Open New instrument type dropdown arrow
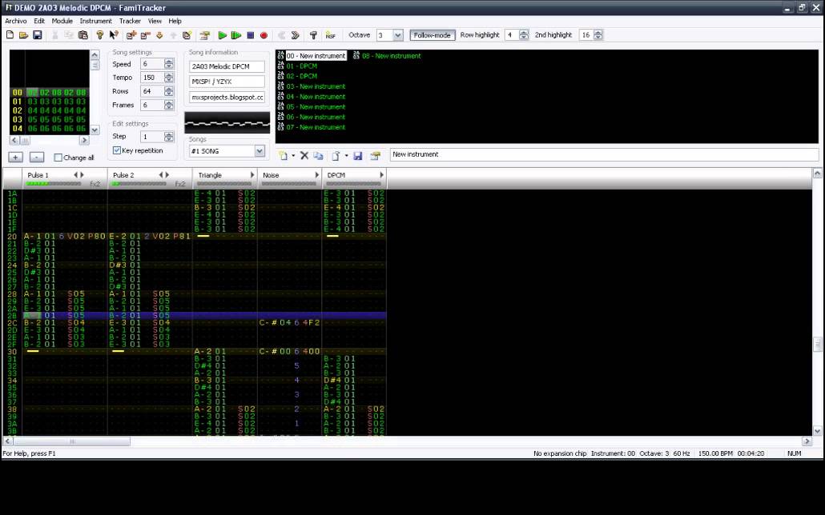825x515 pixels. (293, 156)
